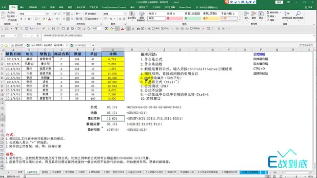Open the Insert ribbon tab
Screen dimensions: 317x178
point(22,7)
